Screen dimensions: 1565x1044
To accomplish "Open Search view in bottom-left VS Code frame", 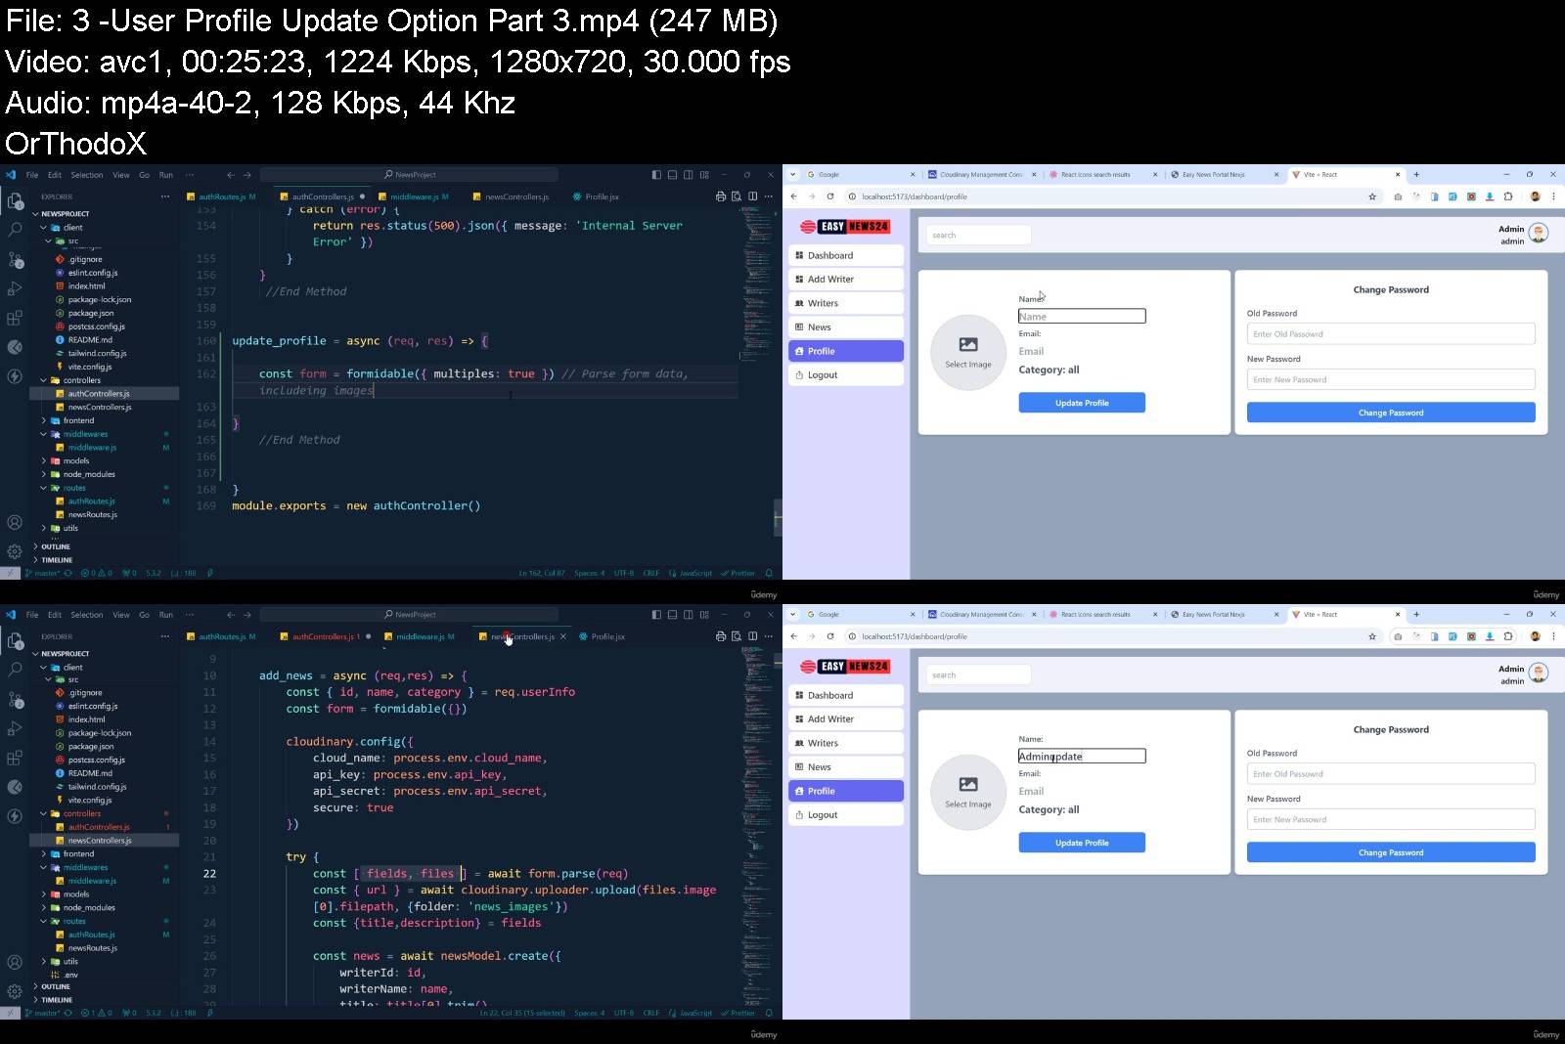I will (x=15, y=670).
